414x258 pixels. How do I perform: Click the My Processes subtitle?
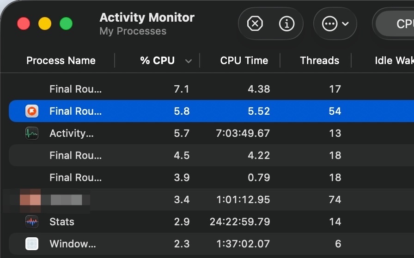point(133,31)
